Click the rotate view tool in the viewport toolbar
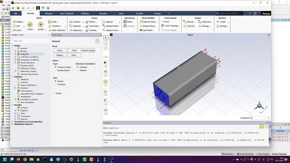Image resolution: width=290 pixels, height=163 pixels. pyautogui.click(x=106, y=43)
